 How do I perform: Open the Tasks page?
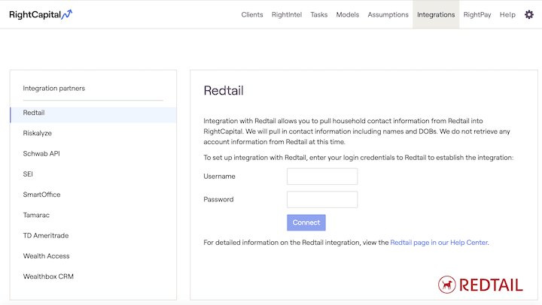tap(318, 14)
